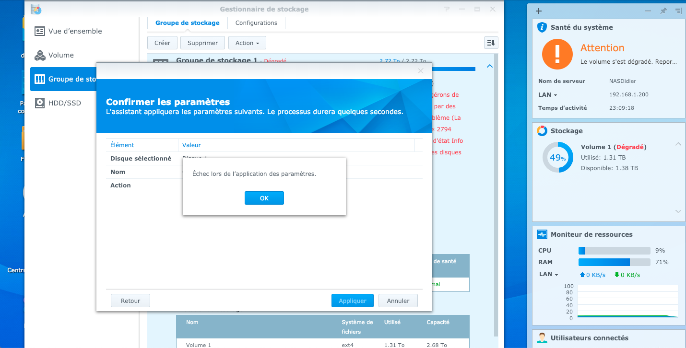The image size is (686, 348).
Task: Click the network traffic graph
Action: click(628, 302)
